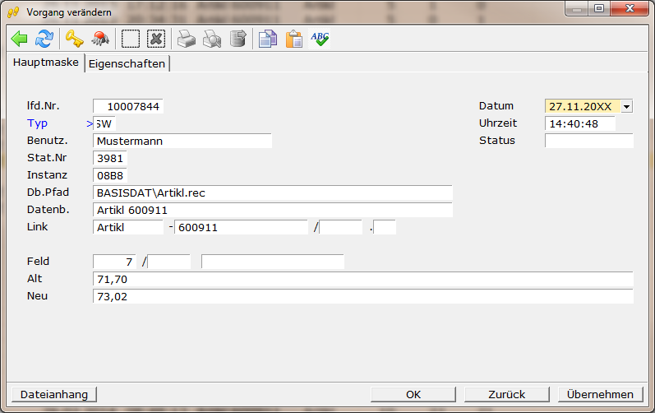Image resolution: width=655 pixels, height=413 pixels.
Task: Switch to the Eigenschaften tab
Action: click(x=127, y=63)
